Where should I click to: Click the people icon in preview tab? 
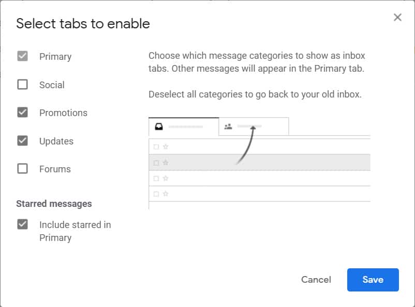click(x=228, y=127)
